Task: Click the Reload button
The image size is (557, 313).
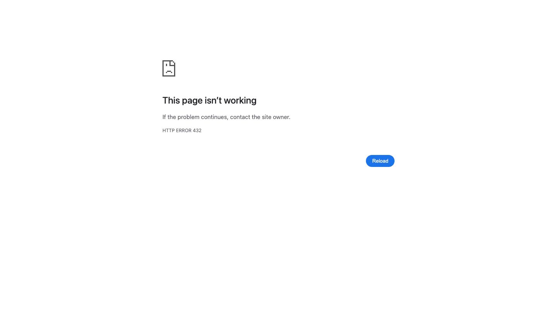Action: [380, 161]
